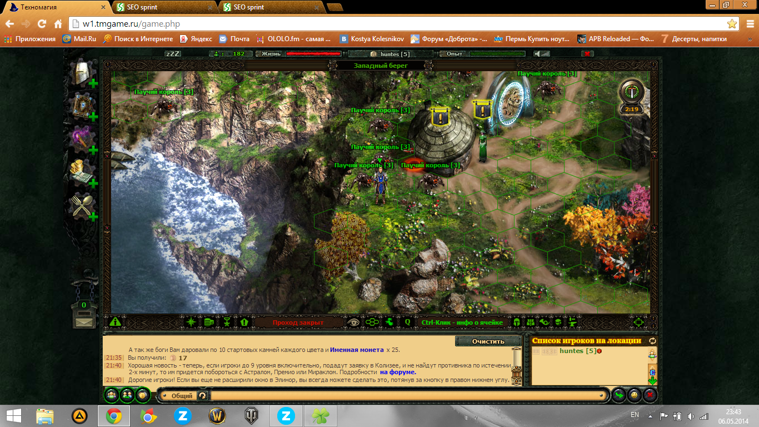Focus the chat message input field
The image size is (759, 427).
[407, 396]
